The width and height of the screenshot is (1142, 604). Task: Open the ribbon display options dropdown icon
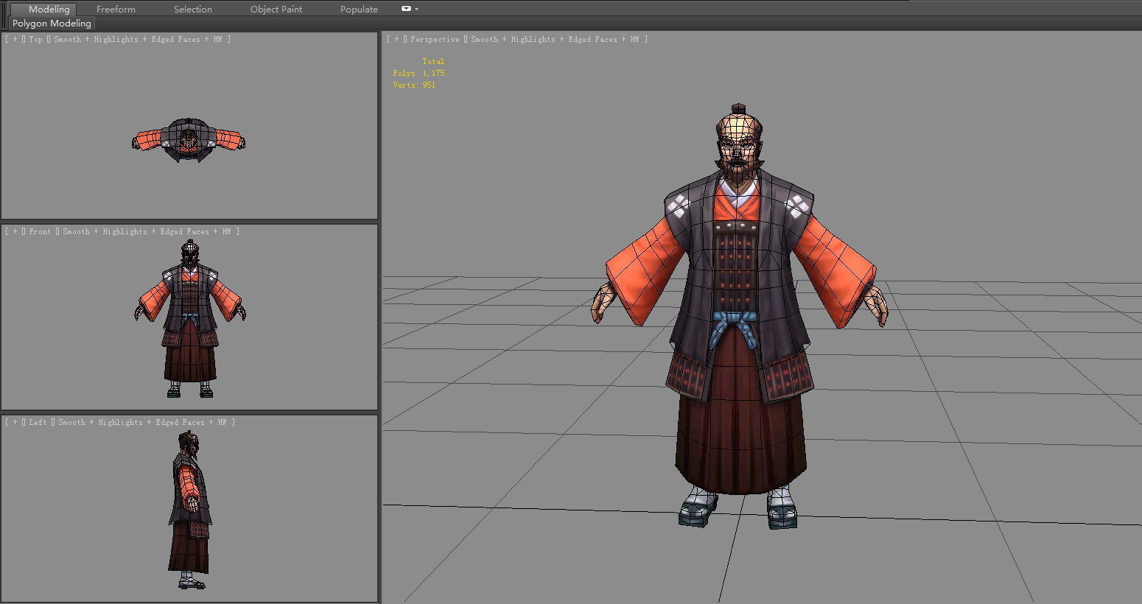(410, 9)
